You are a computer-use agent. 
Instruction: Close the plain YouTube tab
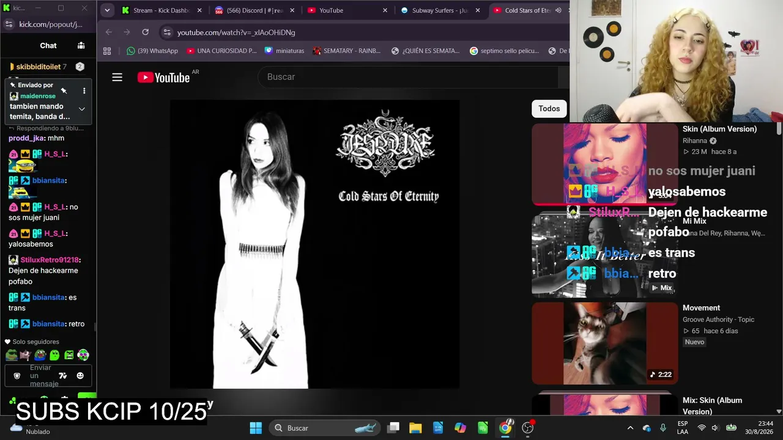[385, 10]
